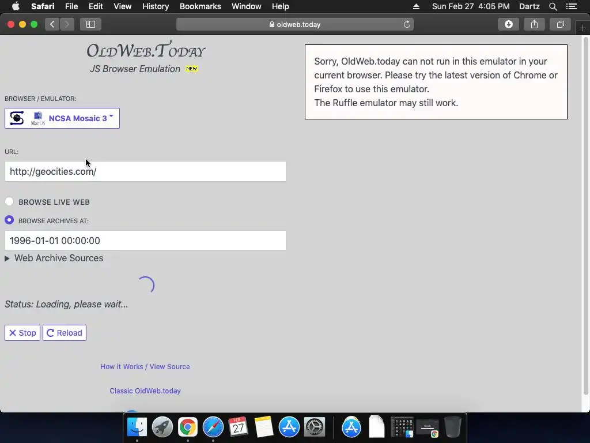Show Safari tab overview button

pos(560,24)
